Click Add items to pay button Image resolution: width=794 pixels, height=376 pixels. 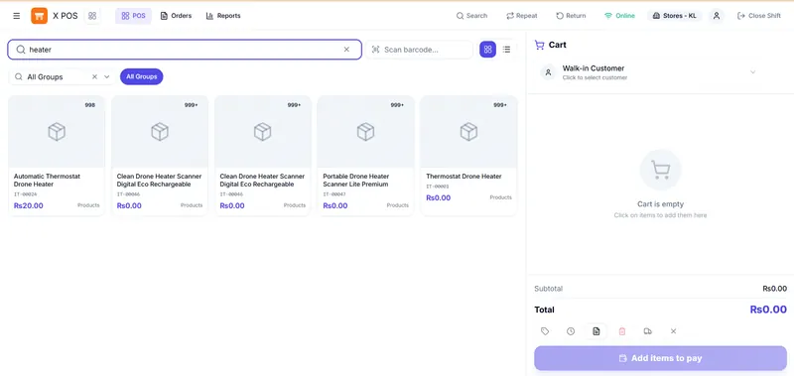coord(660,358)
